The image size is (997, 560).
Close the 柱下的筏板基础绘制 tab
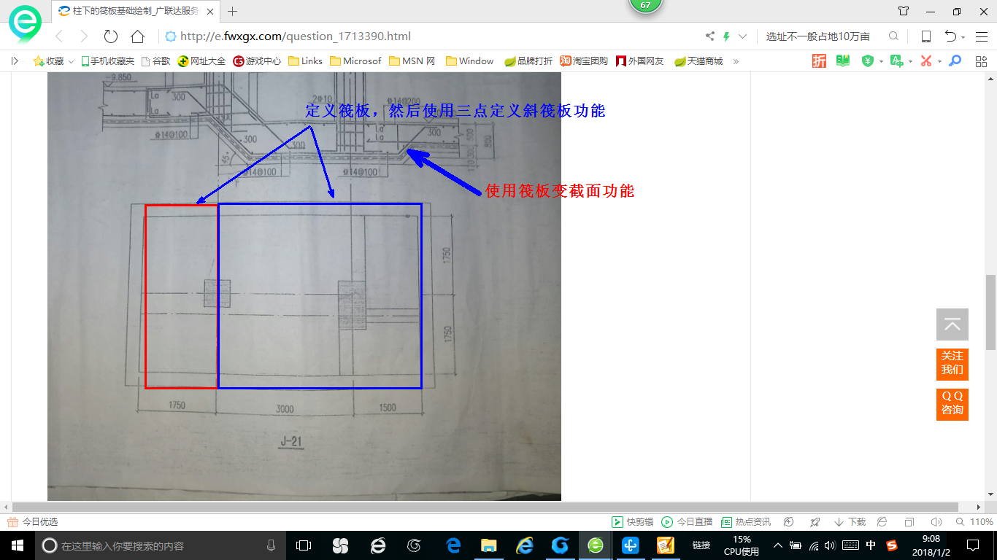coord(209,12)
